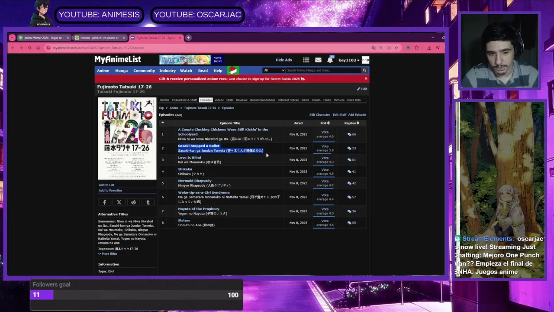Open replies icon for episode 6 (57)

click(x=349, y=197)
